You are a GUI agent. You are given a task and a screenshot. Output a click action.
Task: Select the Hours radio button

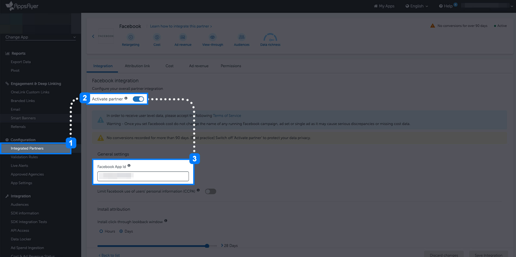[x=101, y=231]
